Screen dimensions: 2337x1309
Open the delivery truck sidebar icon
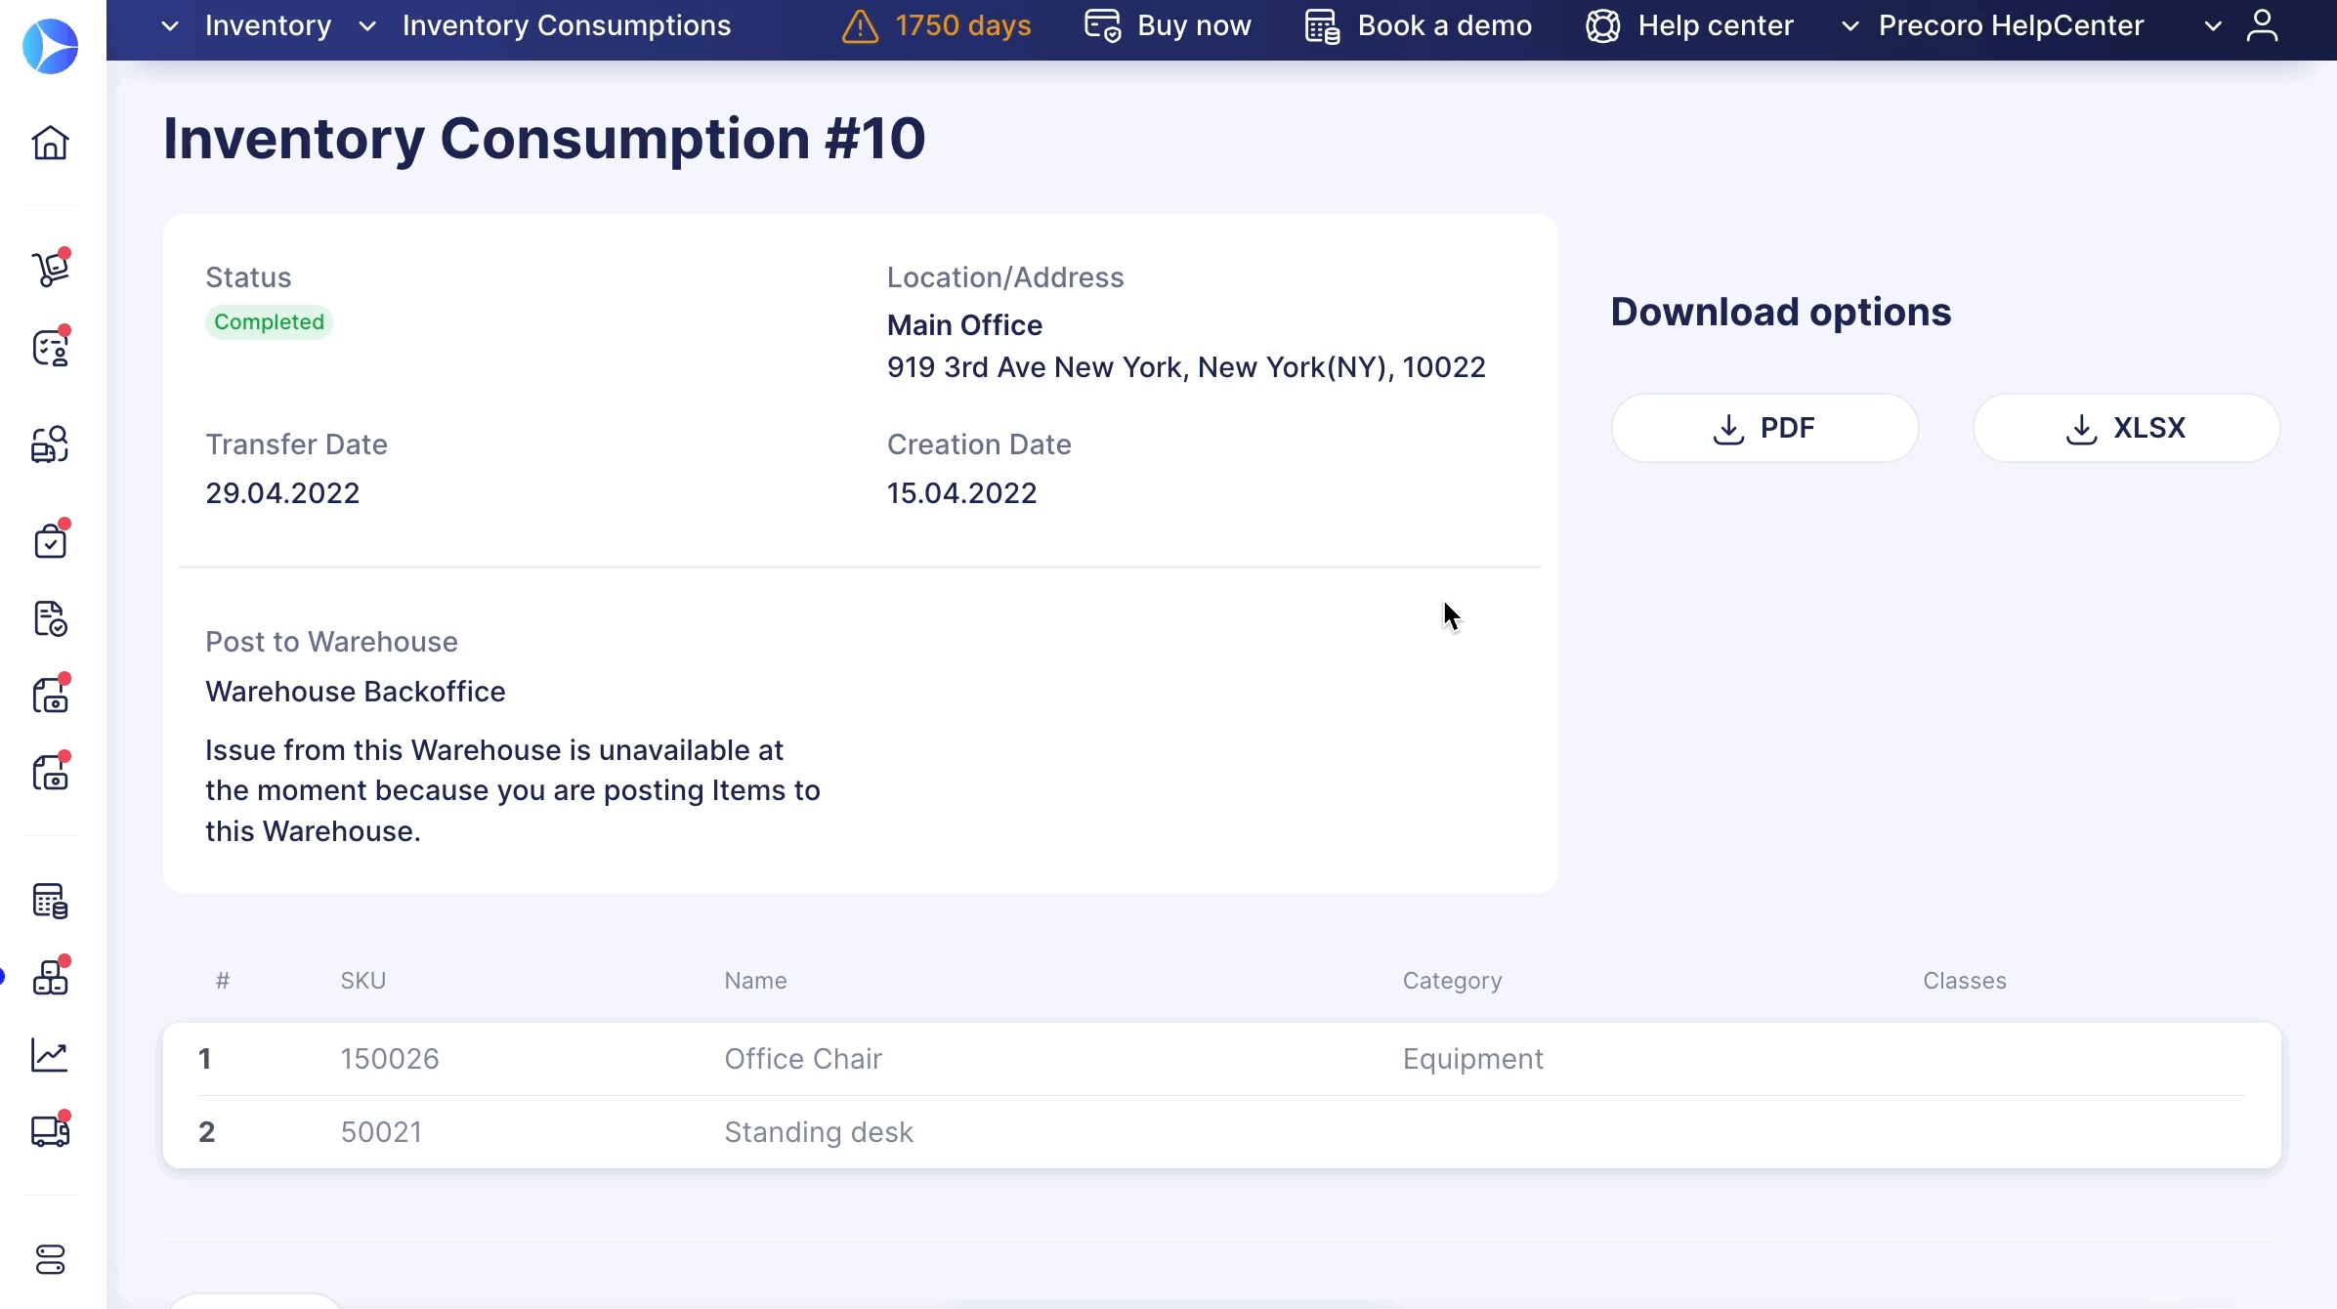pos(50,1131)
